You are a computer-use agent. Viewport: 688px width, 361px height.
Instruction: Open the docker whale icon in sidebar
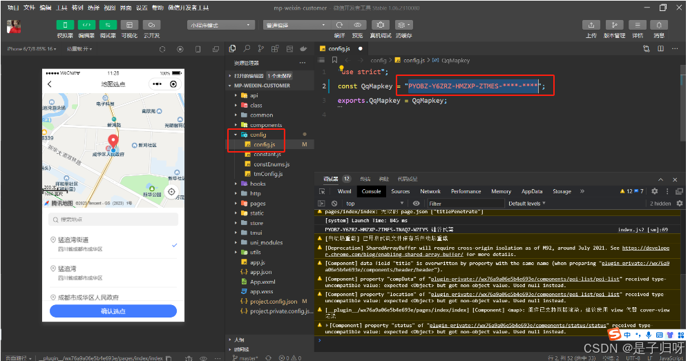click(303, 49)
